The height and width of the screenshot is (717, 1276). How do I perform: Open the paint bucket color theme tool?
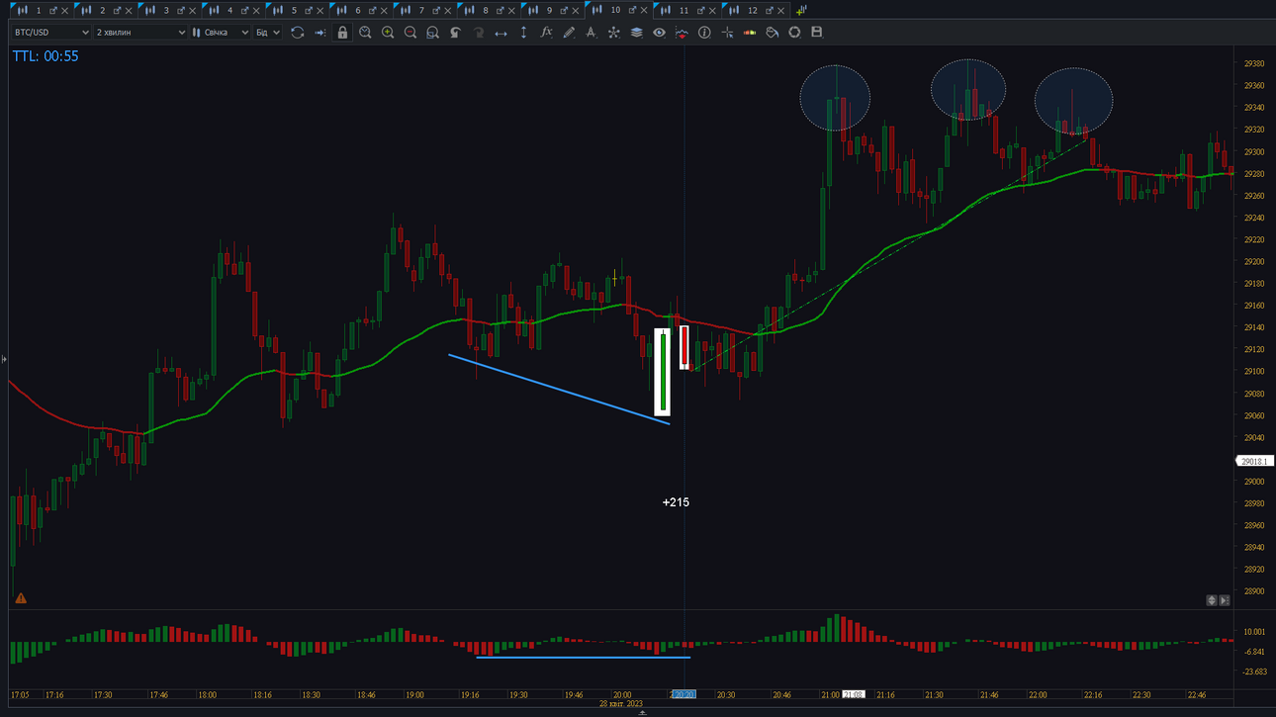(x=773, y=33)
